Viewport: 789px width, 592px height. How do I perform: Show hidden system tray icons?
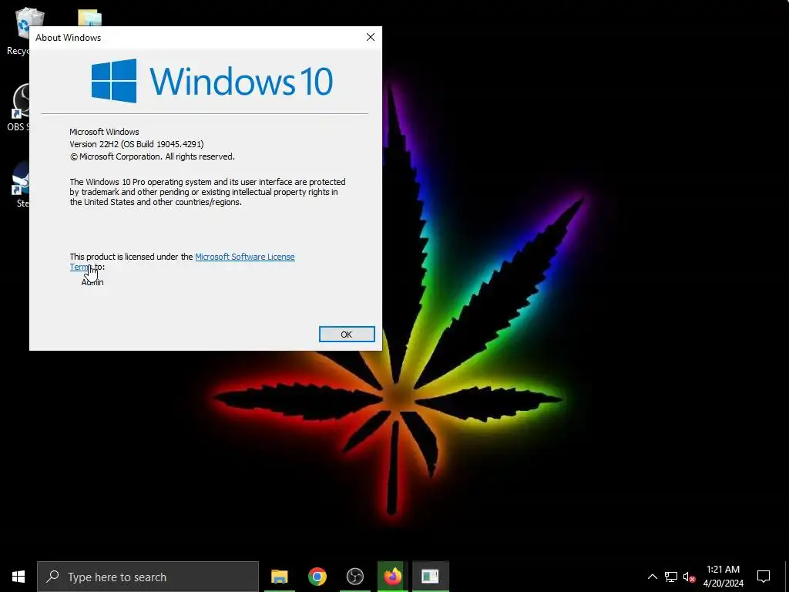tap(652, 577)
